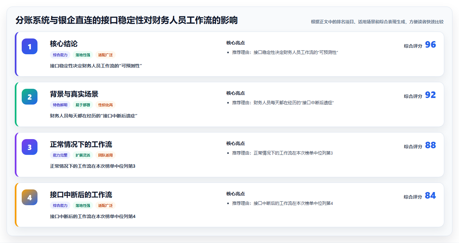Select the 易于部署 tag
Image resolution: width=459 pixels, height=243 pixels.
[83, 105]
